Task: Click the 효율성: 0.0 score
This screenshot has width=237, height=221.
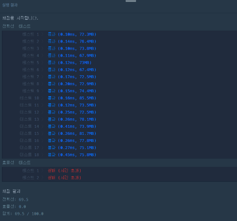Action: (x=14, y=207)
